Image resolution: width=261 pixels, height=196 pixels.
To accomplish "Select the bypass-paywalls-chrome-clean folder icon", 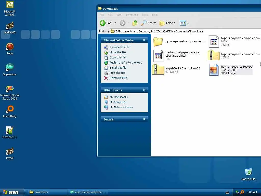I will [158, 42].
